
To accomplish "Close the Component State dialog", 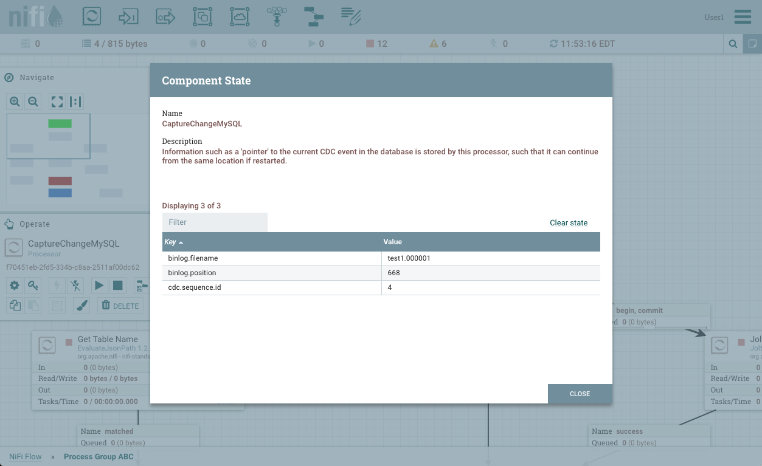I will (x=580, y=394).
